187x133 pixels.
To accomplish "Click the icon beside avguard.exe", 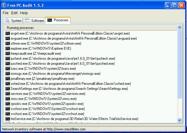I will pyautogui.click(x=8, y=38).
